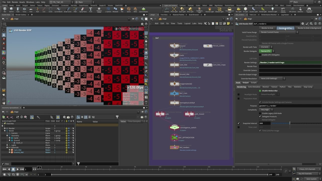Toggle the Snapshot Interval checkbox

(x=238, y=123)
